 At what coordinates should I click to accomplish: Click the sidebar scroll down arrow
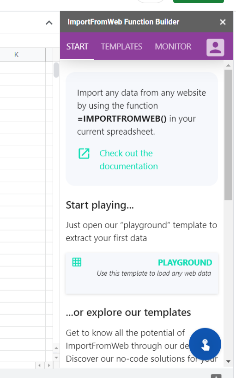click(228, 361)
